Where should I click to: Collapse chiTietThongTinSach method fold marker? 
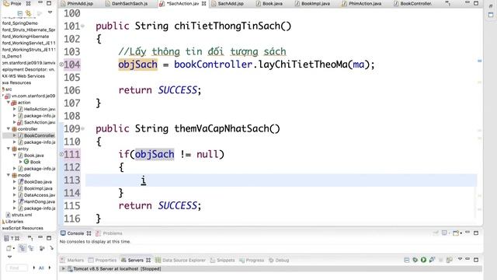click(x=83, y=26)
